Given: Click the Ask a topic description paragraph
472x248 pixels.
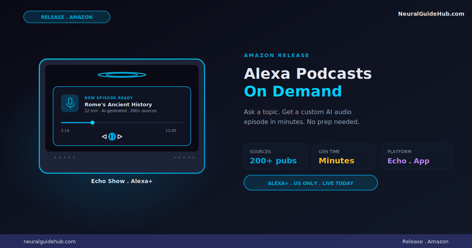Looking at the screenshot, I should (302, 117).
